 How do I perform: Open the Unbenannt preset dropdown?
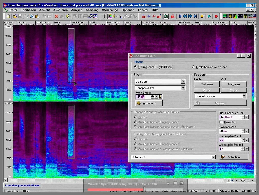pos(213,157)
